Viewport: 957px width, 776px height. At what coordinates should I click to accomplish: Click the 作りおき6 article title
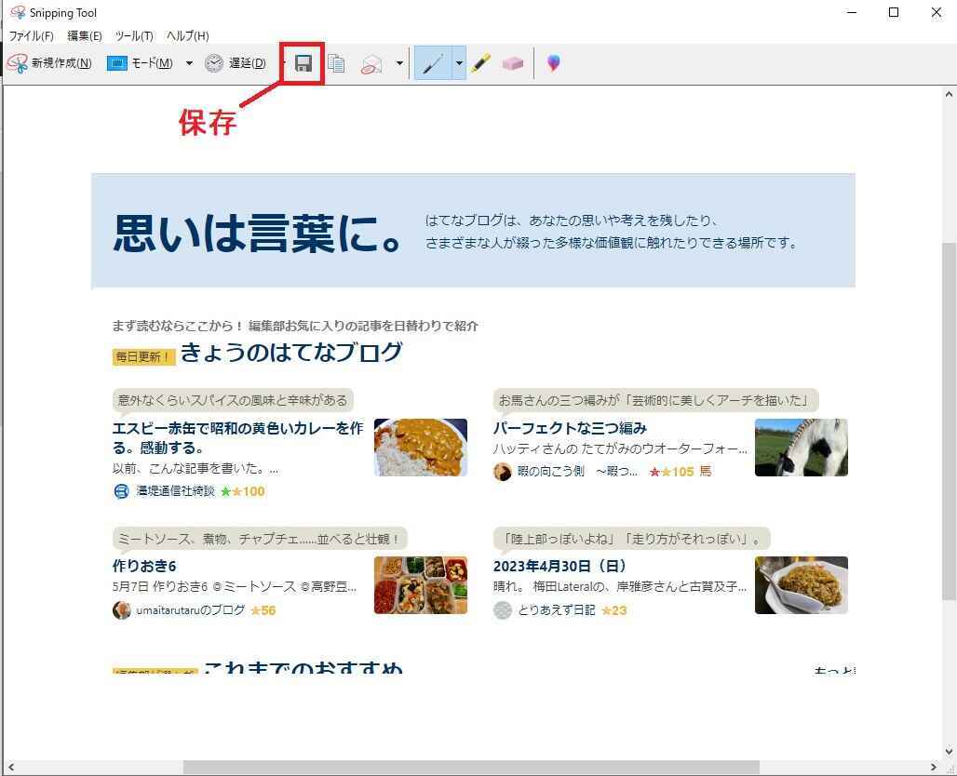tap(144, 566)
